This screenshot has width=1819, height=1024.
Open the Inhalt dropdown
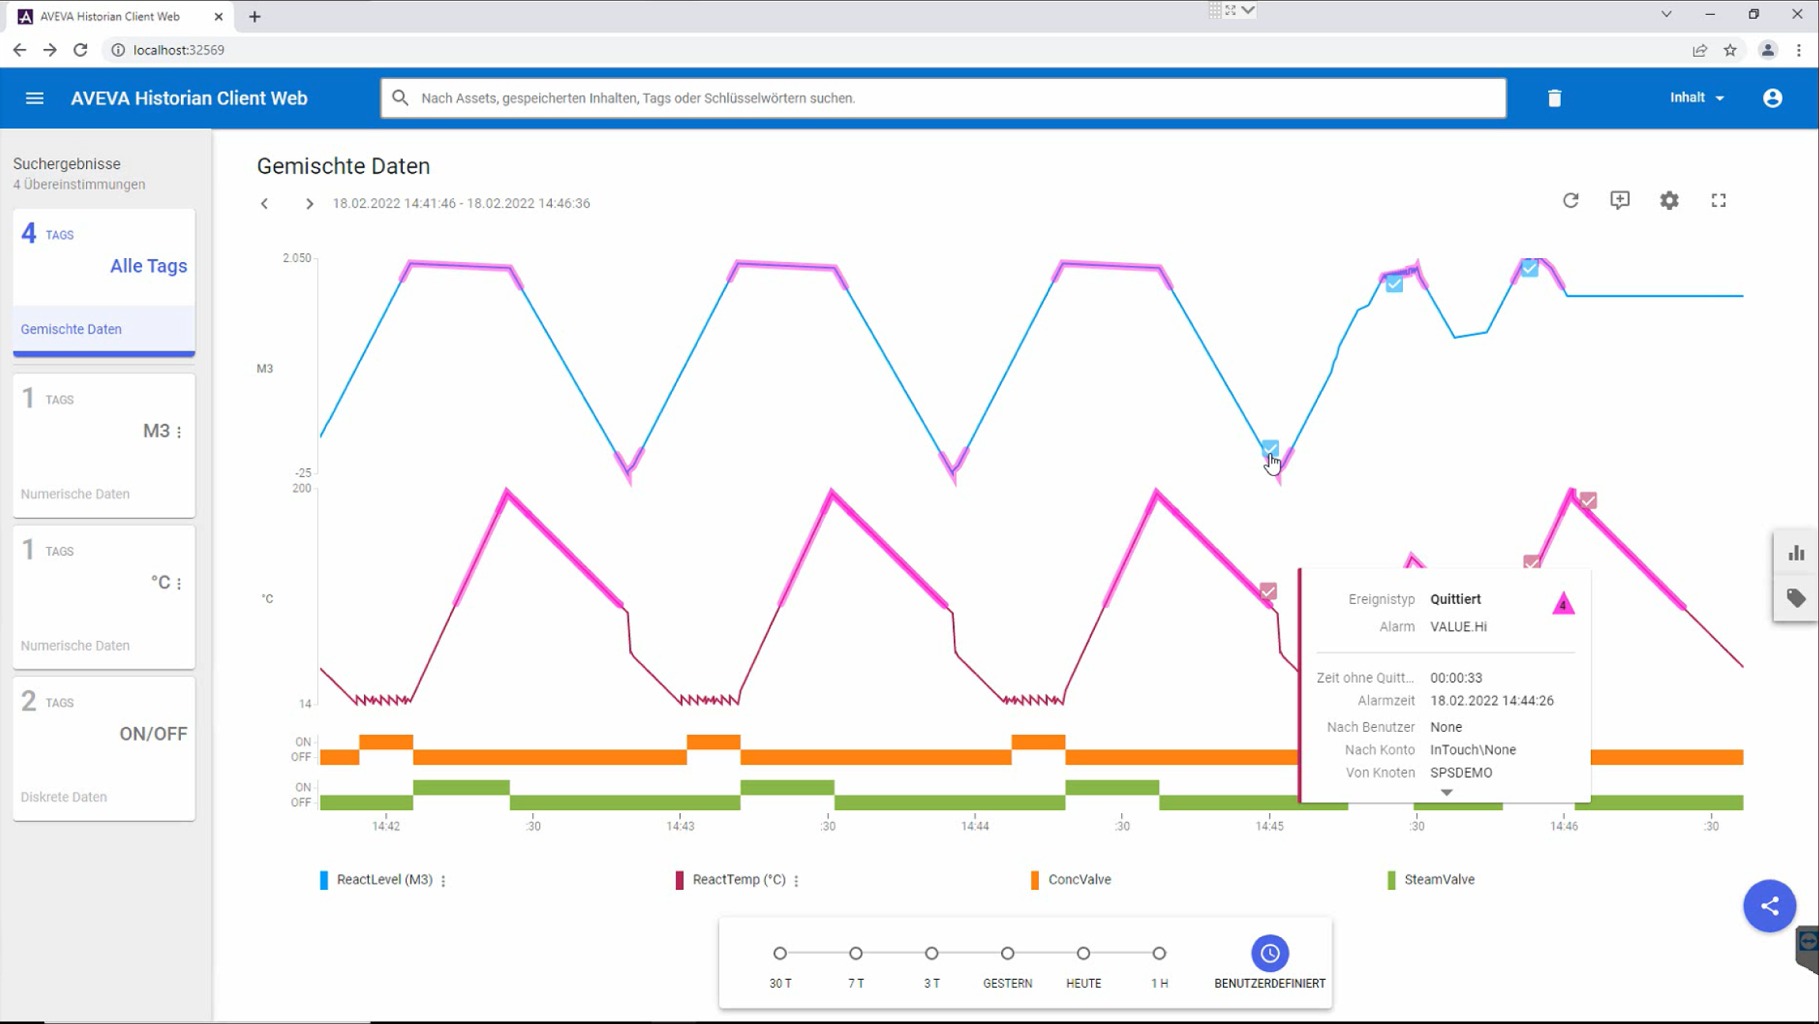coord(1697,98)
